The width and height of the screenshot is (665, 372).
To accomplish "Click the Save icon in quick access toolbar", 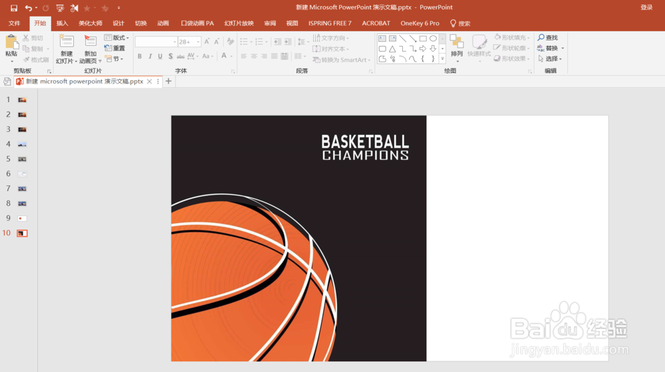I will point(13,8).
